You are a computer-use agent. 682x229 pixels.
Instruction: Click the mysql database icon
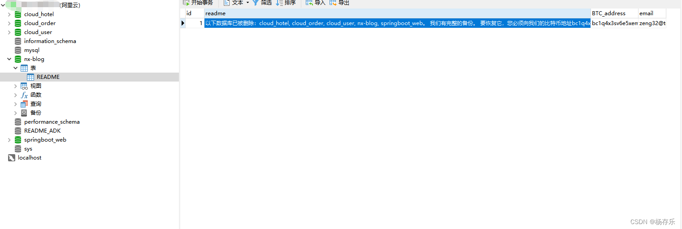[18, 50]
